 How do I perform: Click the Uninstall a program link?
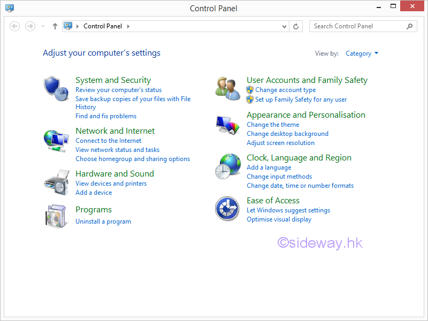click(x=103, y=221)
